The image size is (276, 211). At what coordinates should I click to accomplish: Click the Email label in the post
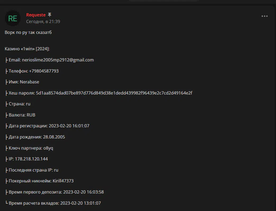(x=15, y=60)
